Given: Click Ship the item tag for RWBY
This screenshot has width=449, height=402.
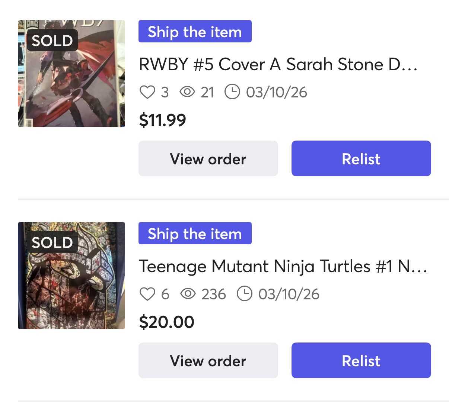Looking at the screenshot, I should coord(195,32).
